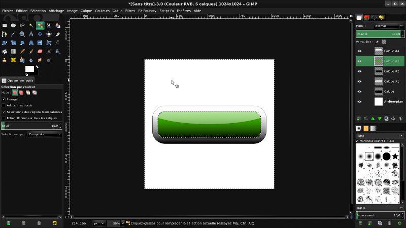Choose the Bucket Fill tool

(x=5, y=52)
